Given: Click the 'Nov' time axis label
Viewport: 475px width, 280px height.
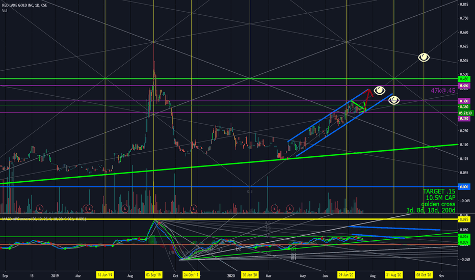Looking at the screenshot, I should 441,276.
